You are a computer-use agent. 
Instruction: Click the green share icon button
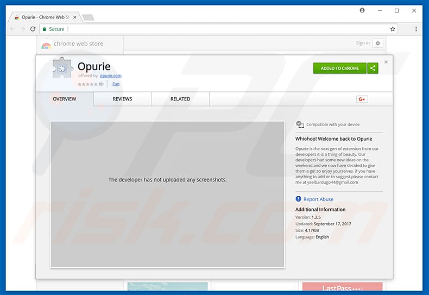[x=373, y=68]
